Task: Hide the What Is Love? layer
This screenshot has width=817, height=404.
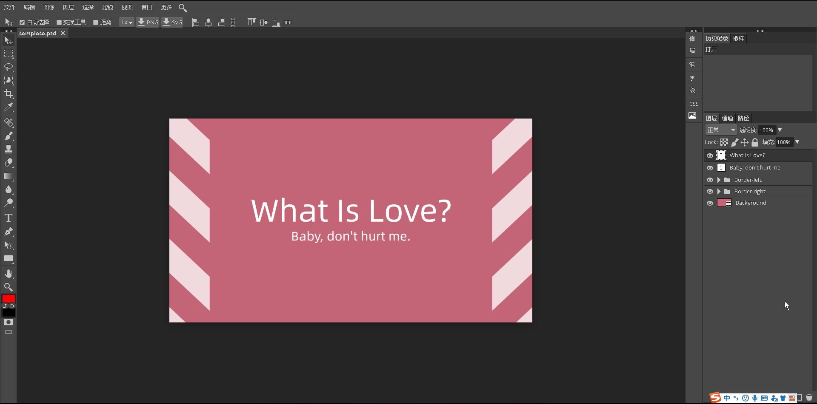Action: tap(710, 155)
